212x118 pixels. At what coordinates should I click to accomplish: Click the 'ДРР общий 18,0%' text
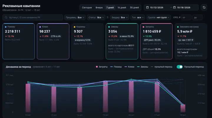pyautogui.click(x=152, y=49)
